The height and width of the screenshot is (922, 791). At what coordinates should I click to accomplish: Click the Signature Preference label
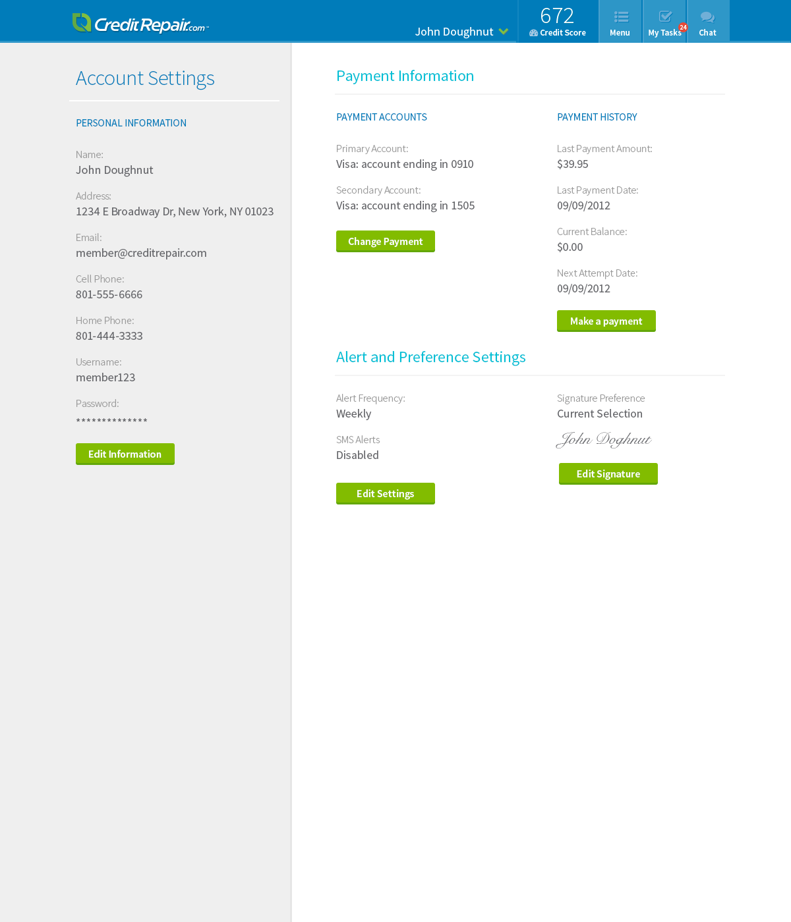click(601, 398)
